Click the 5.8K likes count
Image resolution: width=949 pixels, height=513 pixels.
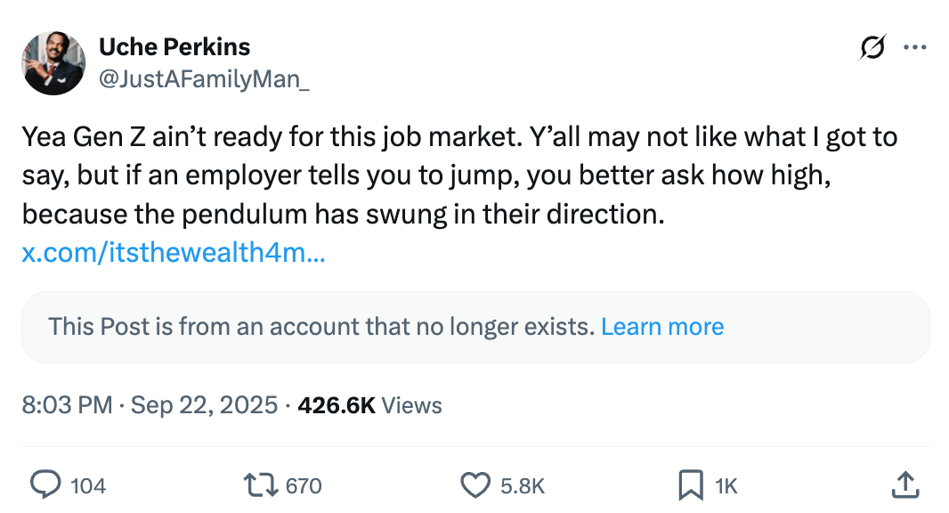coord(522,485)
